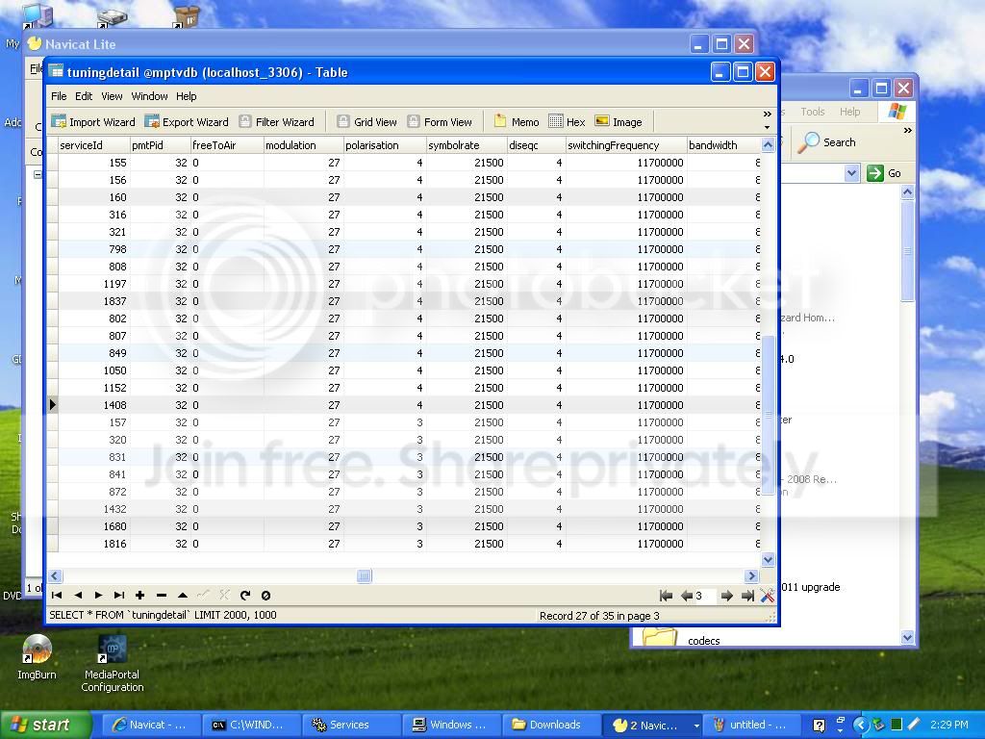Screen dimensions: 985x739
Task: Go to the first record
Action: click(57, 595)
